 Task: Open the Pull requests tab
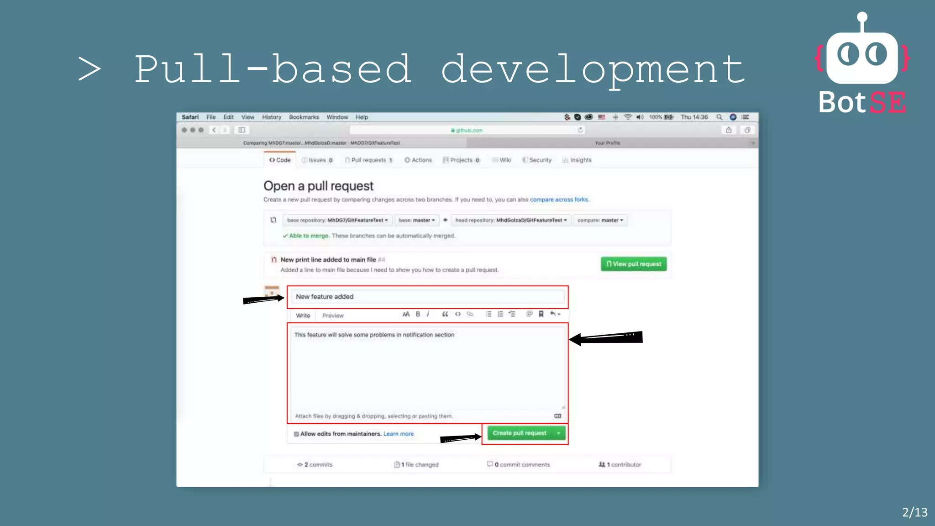[369, 160]
